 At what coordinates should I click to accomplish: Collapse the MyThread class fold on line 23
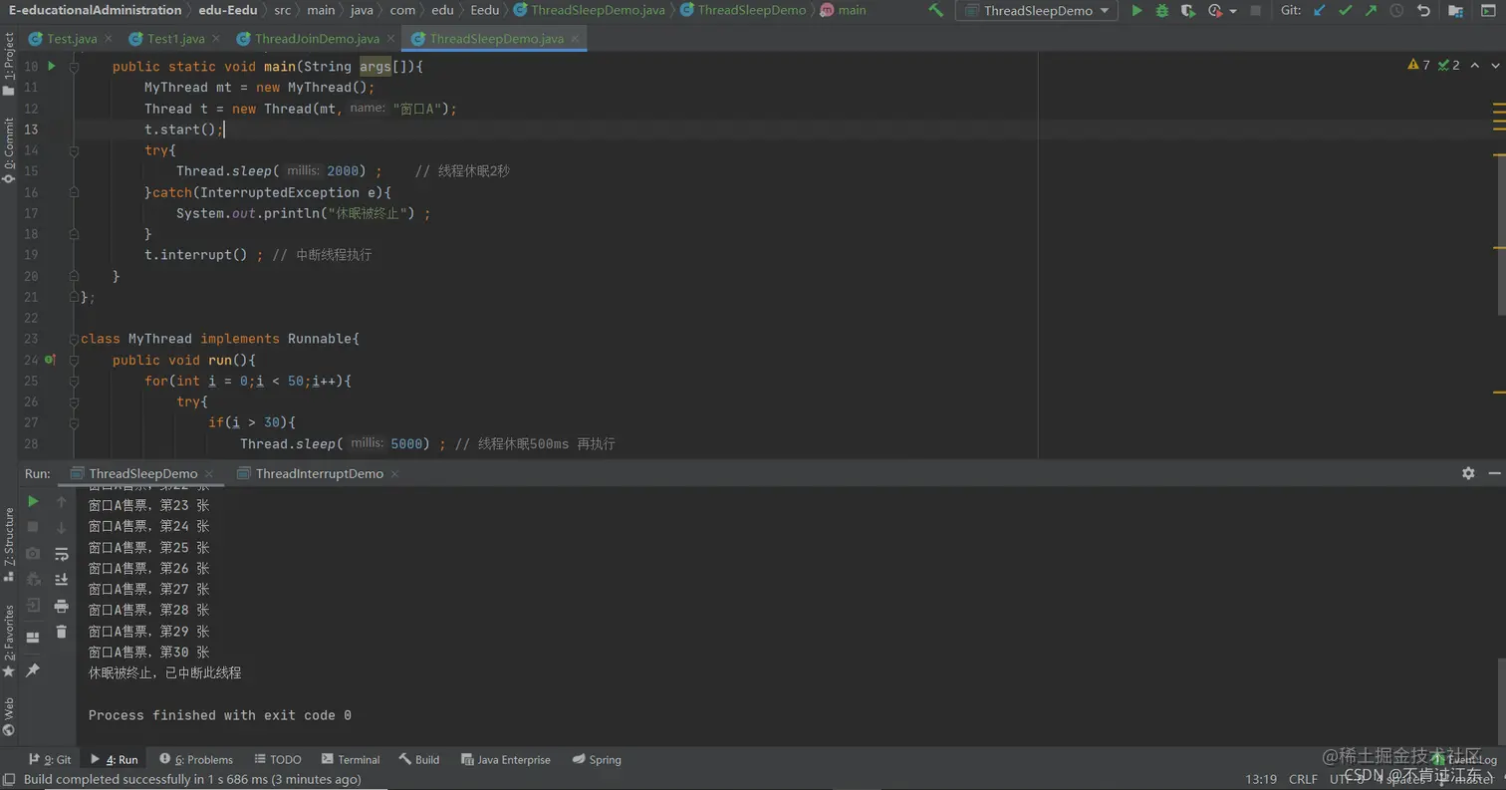click(x=74, y=339)
